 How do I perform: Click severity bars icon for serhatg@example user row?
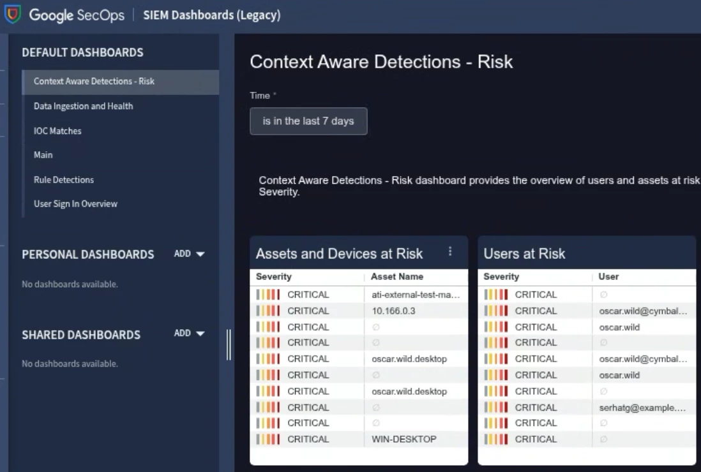coord(496,407)
